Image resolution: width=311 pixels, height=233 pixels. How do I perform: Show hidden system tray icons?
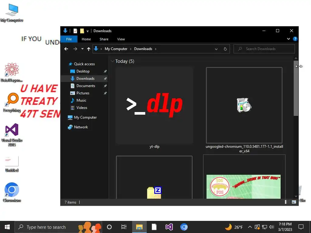point(250,227)
